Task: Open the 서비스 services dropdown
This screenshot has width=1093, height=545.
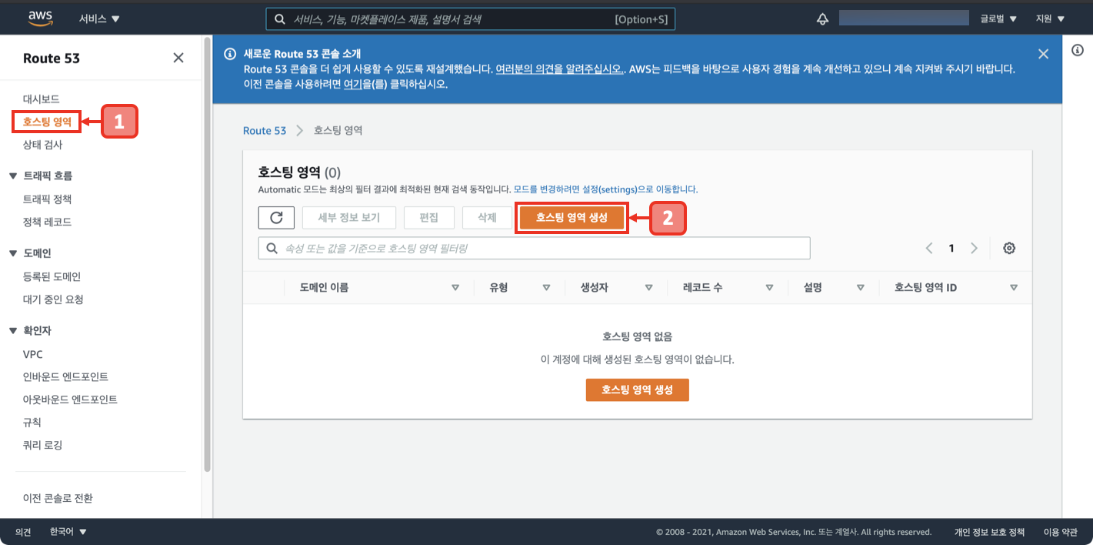Action: pos(99,18)
